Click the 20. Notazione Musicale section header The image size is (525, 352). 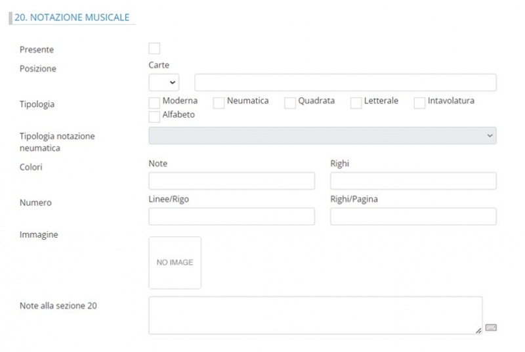pyautogui.click(x=72, y=18)
